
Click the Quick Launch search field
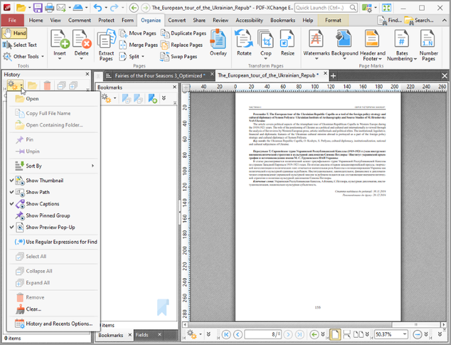(322, 7)
